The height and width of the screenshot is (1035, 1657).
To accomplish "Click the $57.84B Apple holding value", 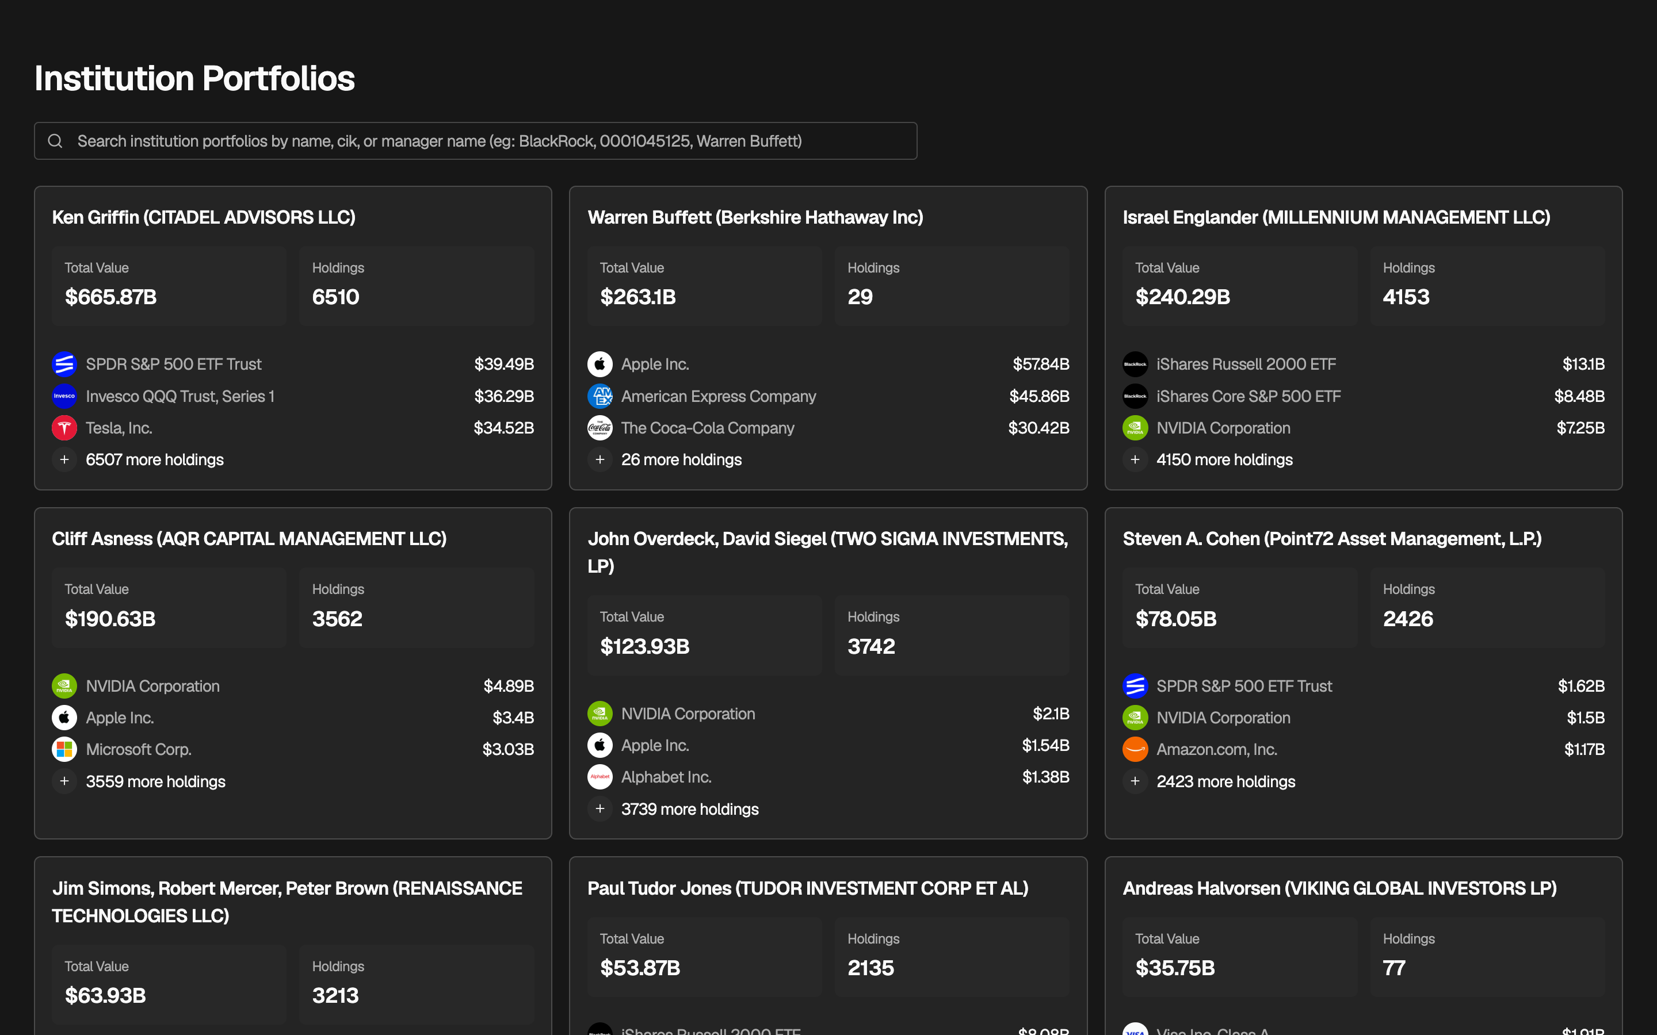I will tap(1041, 364).
